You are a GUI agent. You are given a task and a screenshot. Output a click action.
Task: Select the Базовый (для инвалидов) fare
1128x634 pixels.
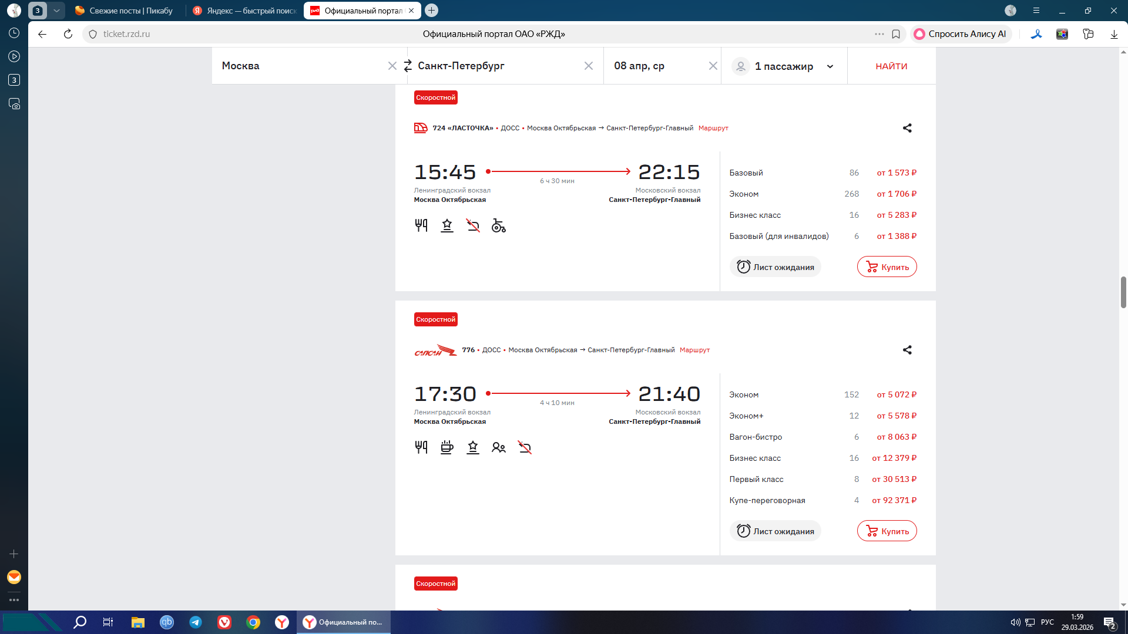click(823, 236)
